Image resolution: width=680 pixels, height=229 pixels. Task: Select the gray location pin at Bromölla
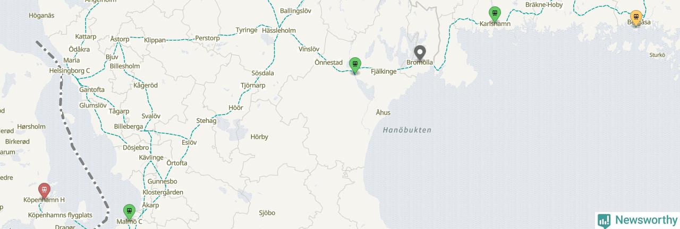point(420,54)
